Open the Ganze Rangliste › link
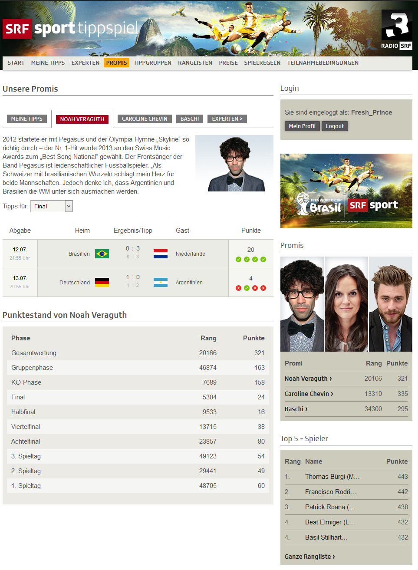The image size is (418, 570). coord(310,557)
